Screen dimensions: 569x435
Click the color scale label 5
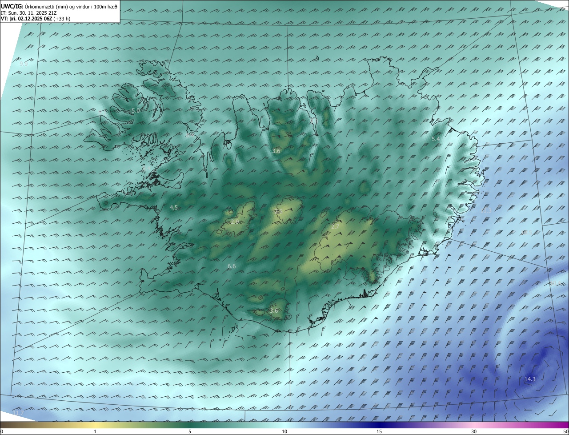(190, 432)
